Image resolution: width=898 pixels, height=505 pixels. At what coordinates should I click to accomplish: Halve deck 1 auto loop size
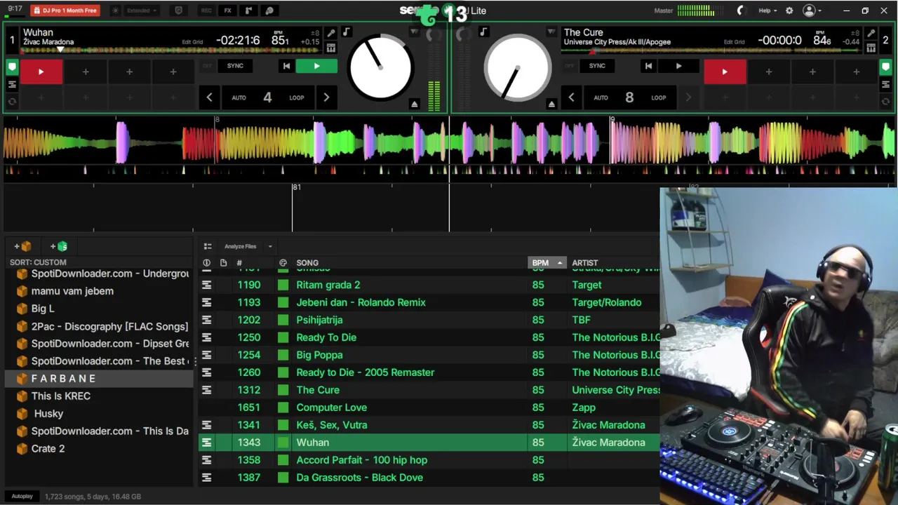point(209,97)
